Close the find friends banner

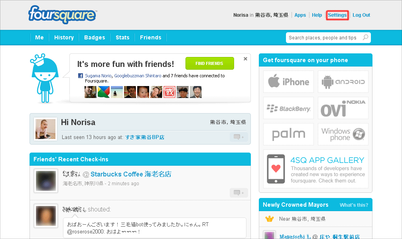[x=245, y=59]
